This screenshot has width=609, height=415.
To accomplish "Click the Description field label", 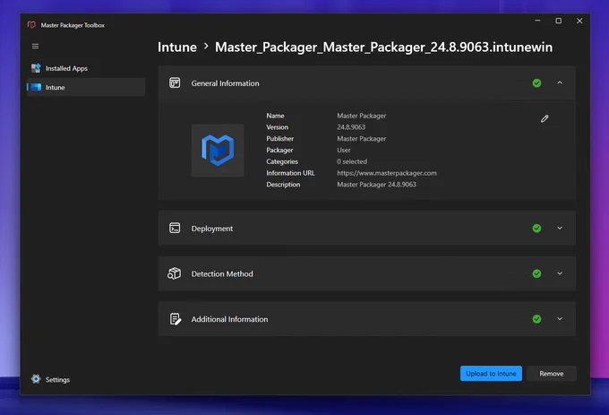I will point(283,185).
